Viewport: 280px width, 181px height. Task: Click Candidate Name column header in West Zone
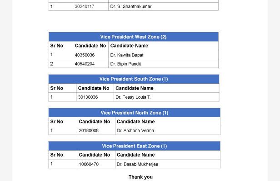click(x=129, y=46)
